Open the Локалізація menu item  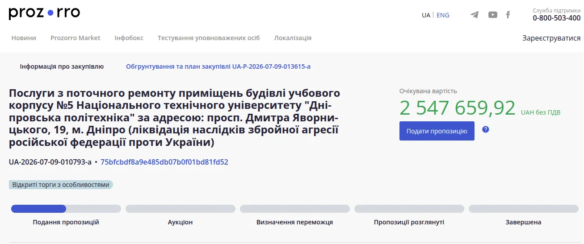(293, 38)
